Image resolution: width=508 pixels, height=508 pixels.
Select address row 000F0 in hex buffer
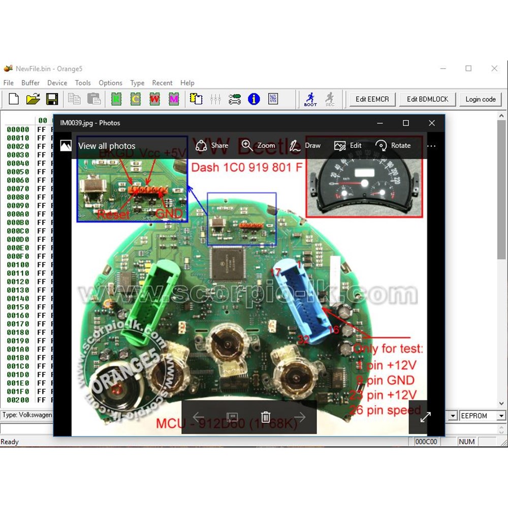[18, 256]
